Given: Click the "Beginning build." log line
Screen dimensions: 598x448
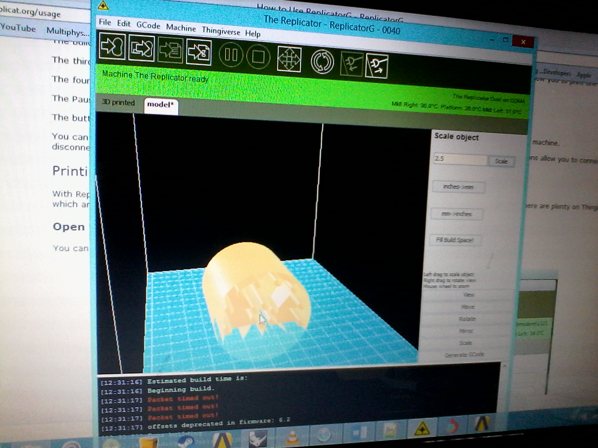Looking at the screenshot, I should (x=181, y=390).
